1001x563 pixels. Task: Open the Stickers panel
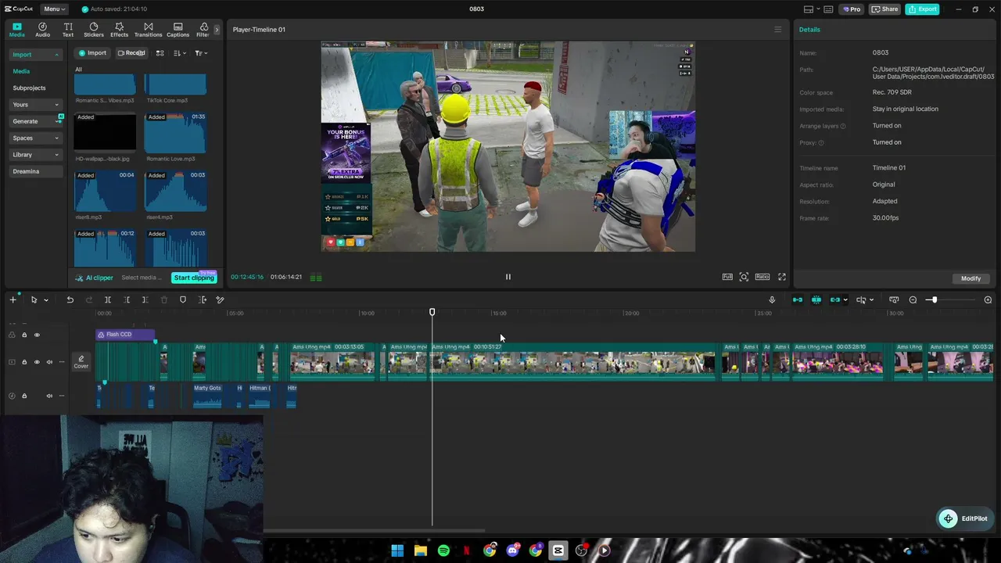tap(94, 30)
